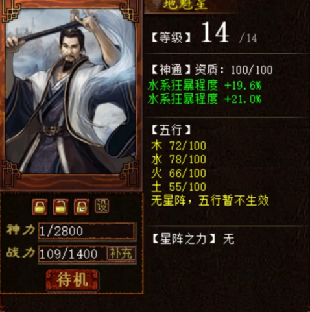Image resolution: width=310 pixels, height=312 pixels.
Task: Click the timed padlock with clock icon
Action: click(82, 207)
